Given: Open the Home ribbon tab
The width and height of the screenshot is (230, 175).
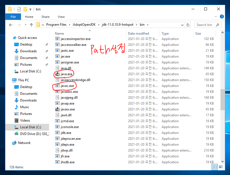Looking at the screenshot, I should pyautogui.click(x=29, y=17).
